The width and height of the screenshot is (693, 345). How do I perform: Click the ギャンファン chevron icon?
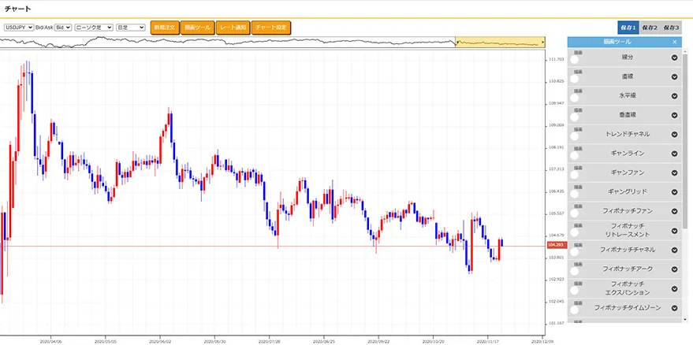click(674, 172)
